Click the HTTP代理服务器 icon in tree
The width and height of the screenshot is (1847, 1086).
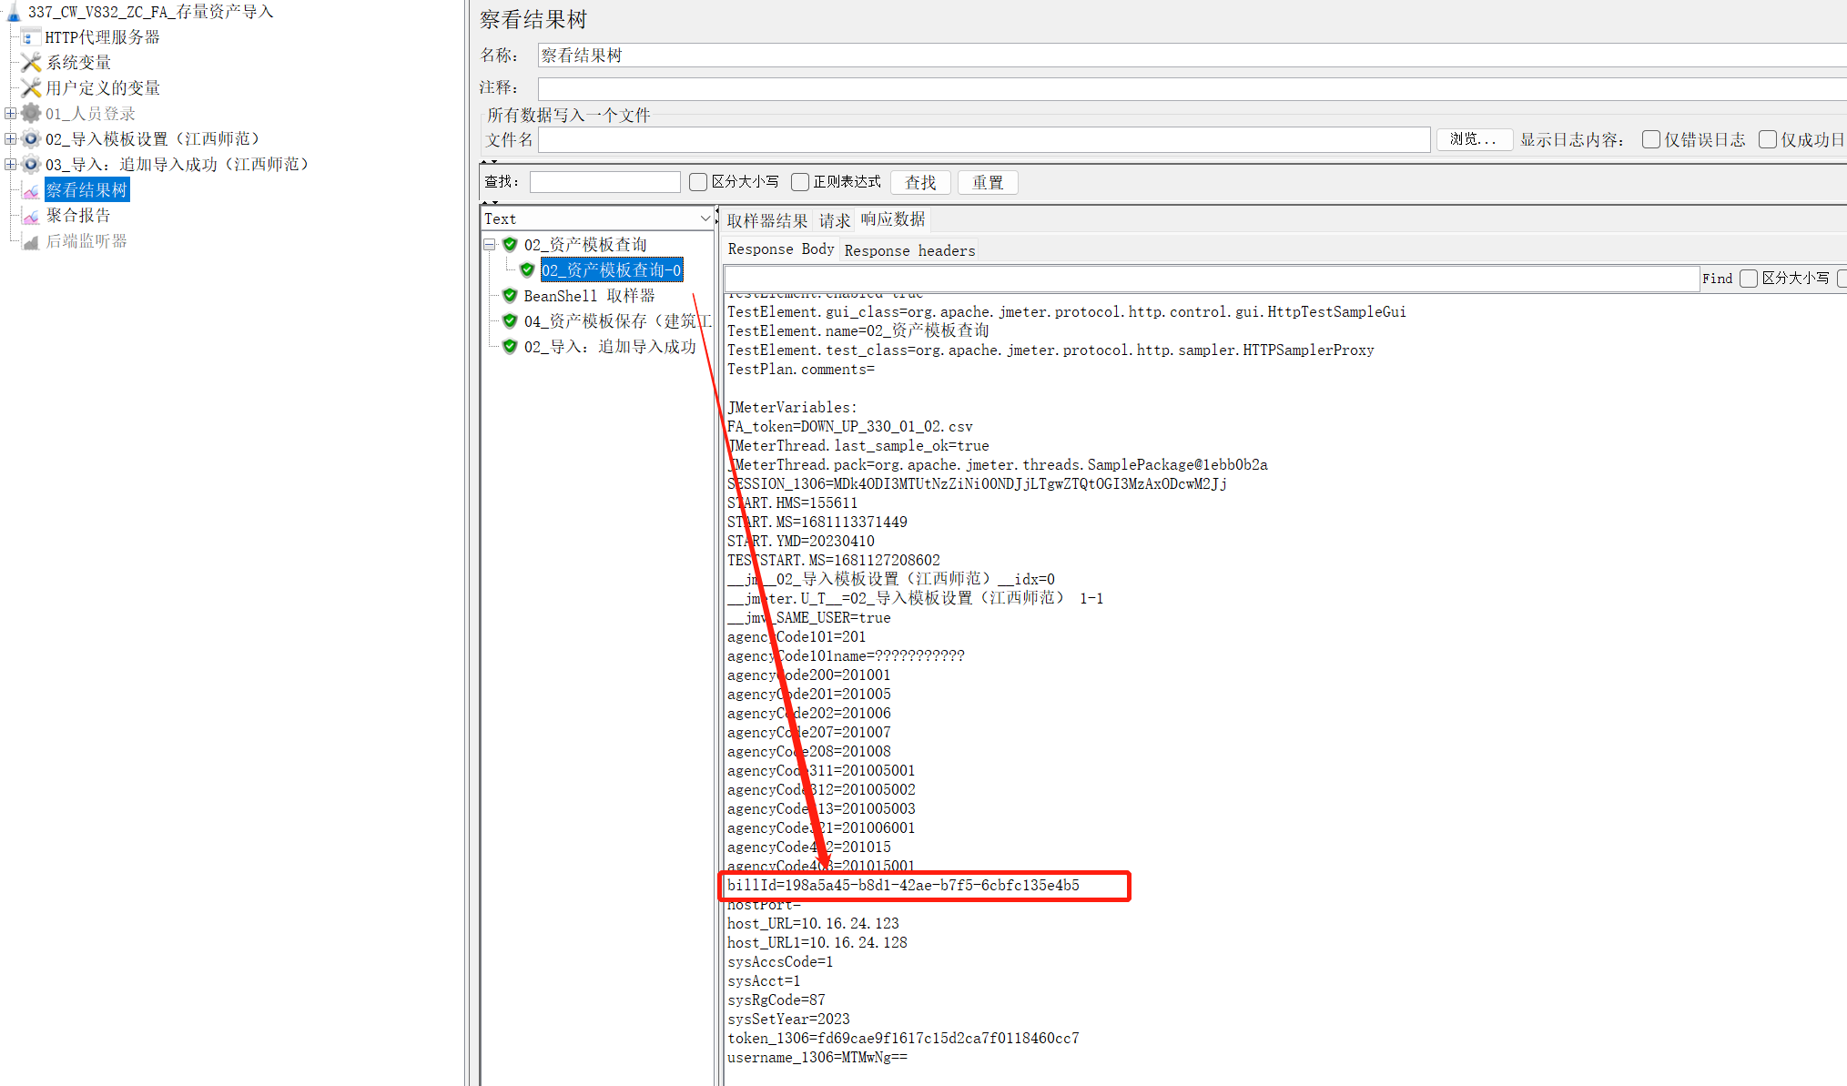[30, 37]
